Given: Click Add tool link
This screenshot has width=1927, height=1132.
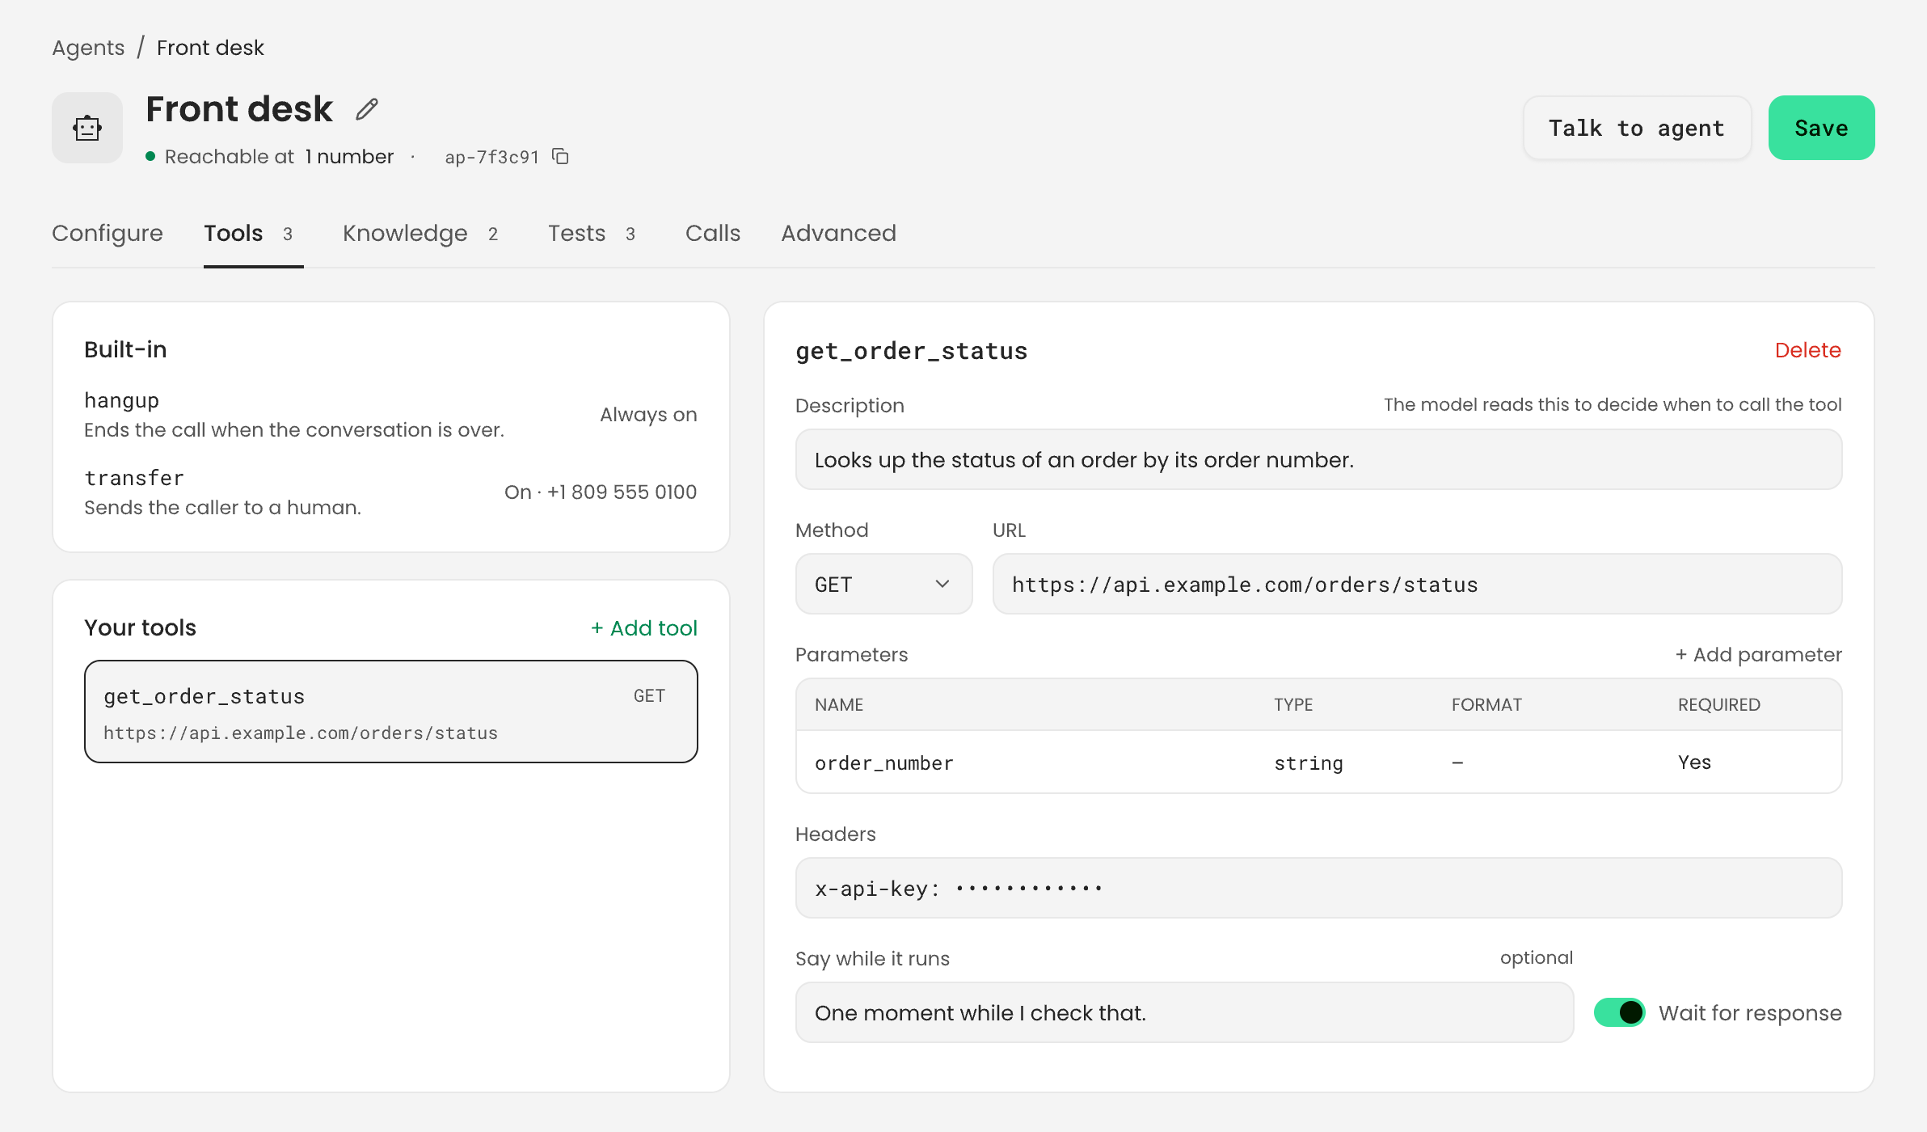Looking at the screenshot, I should point(643,627).
